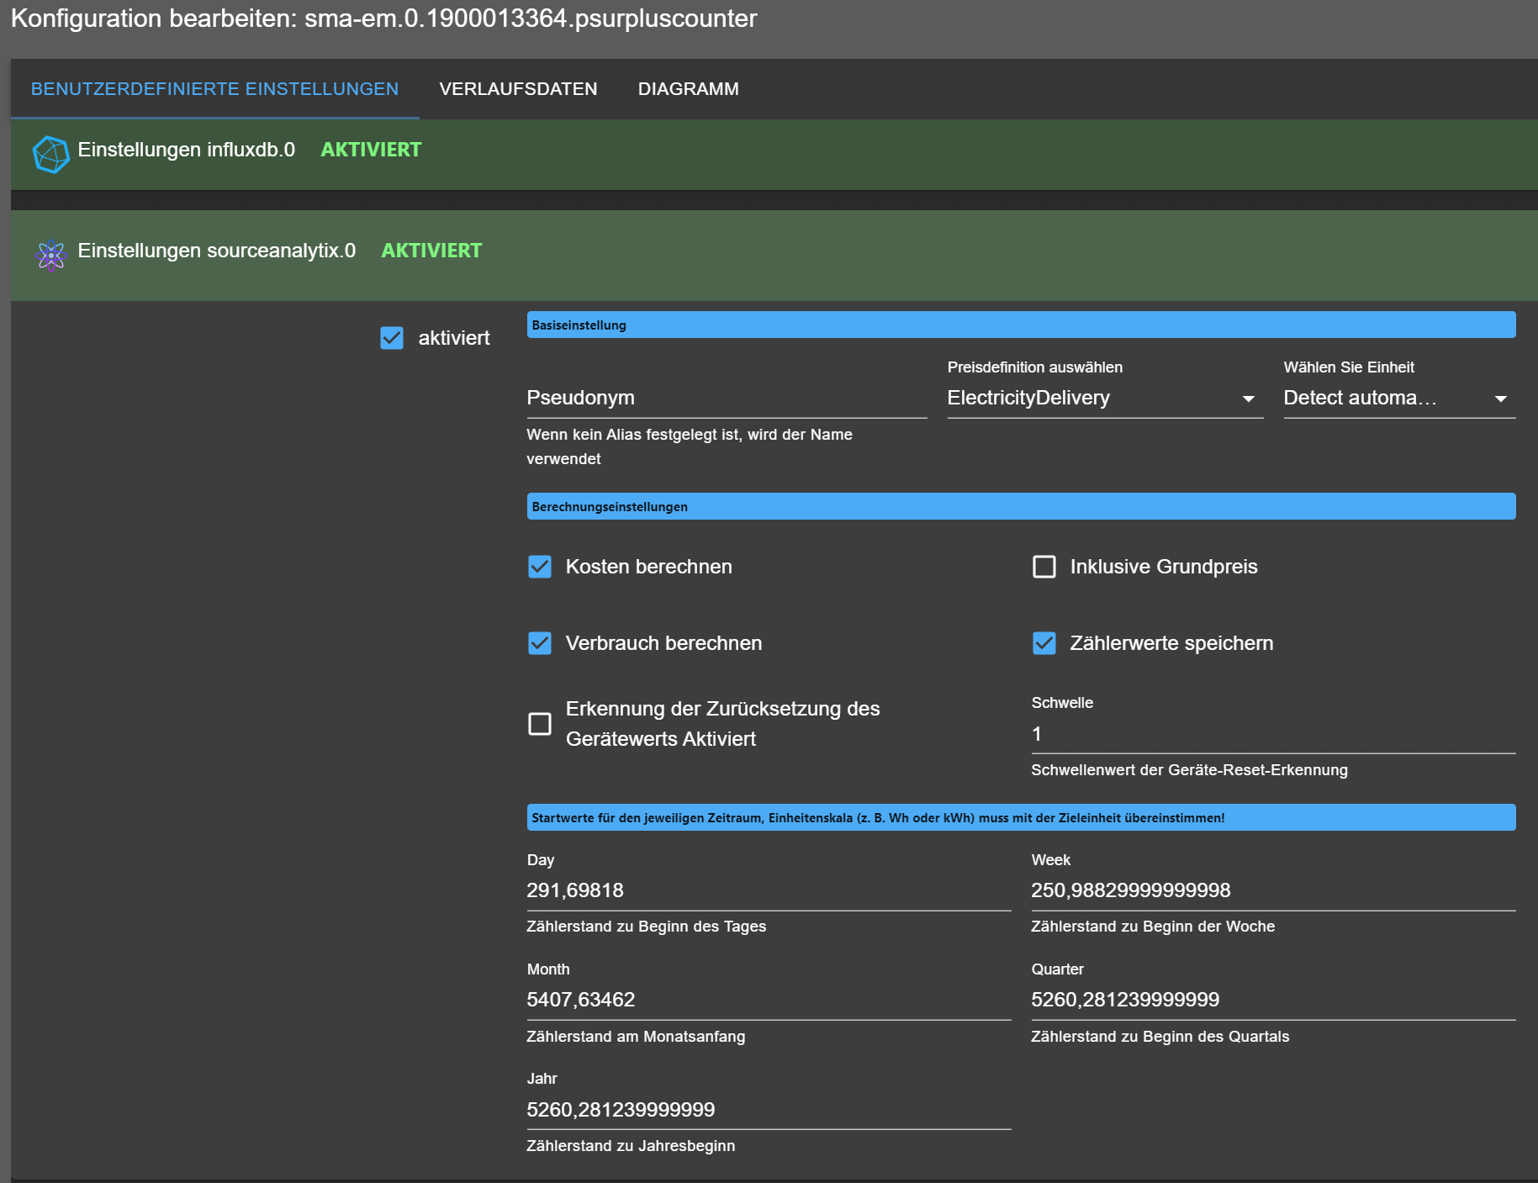Click the Berechnungseinstellungen header bar
Screen dimensions: 1538x1183
pos(1021,507)
